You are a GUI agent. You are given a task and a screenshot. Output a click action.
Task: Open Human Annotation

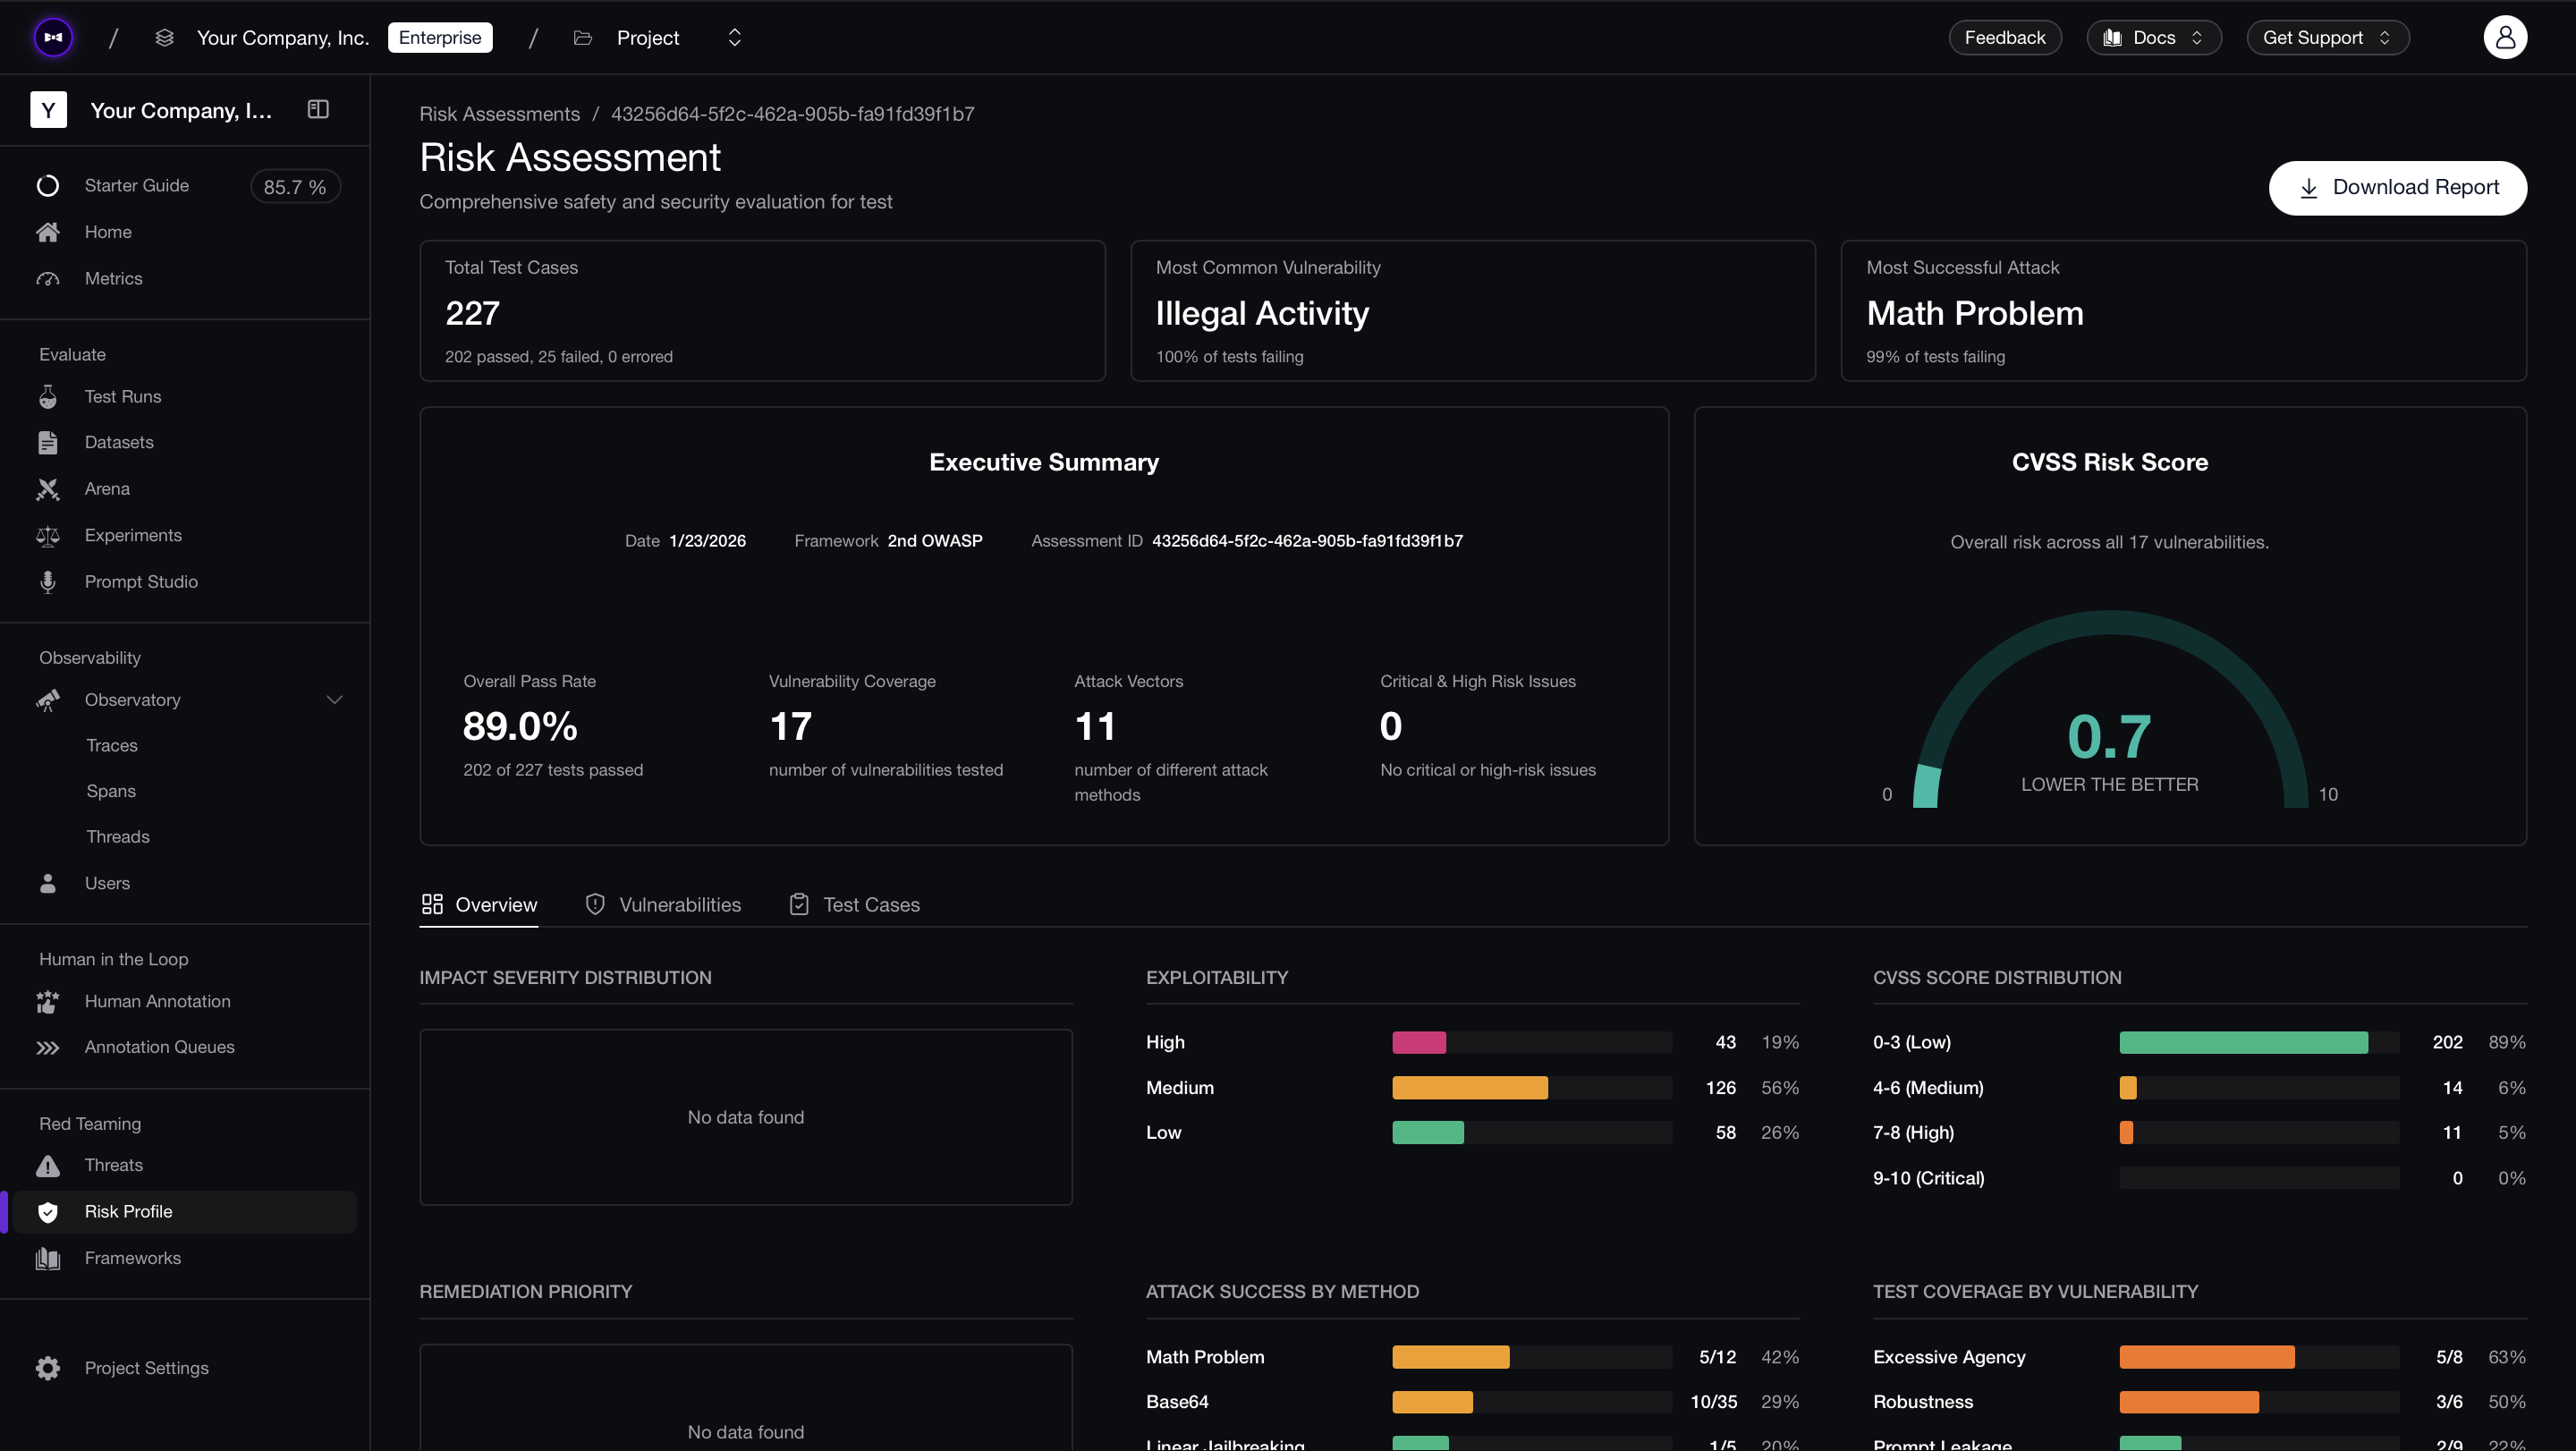[157, 1001]
